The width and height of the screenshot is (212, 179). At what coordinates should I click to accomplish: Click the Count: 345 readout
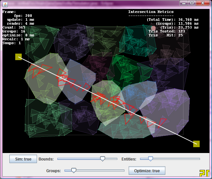(x=14, y=28)
